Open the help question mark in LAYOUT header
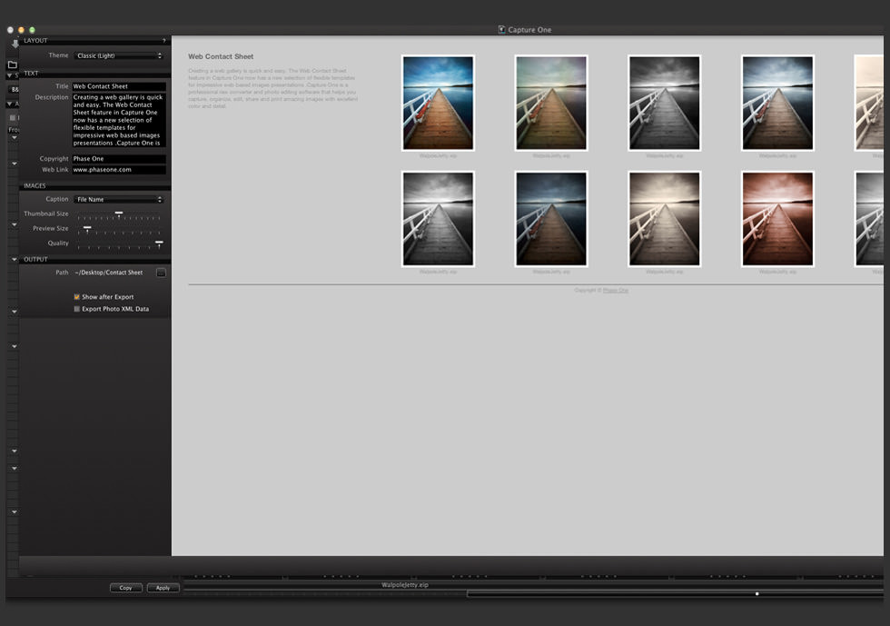Viewport: 890px width, 626px height. pyautogui.click(x=164, y=41)
